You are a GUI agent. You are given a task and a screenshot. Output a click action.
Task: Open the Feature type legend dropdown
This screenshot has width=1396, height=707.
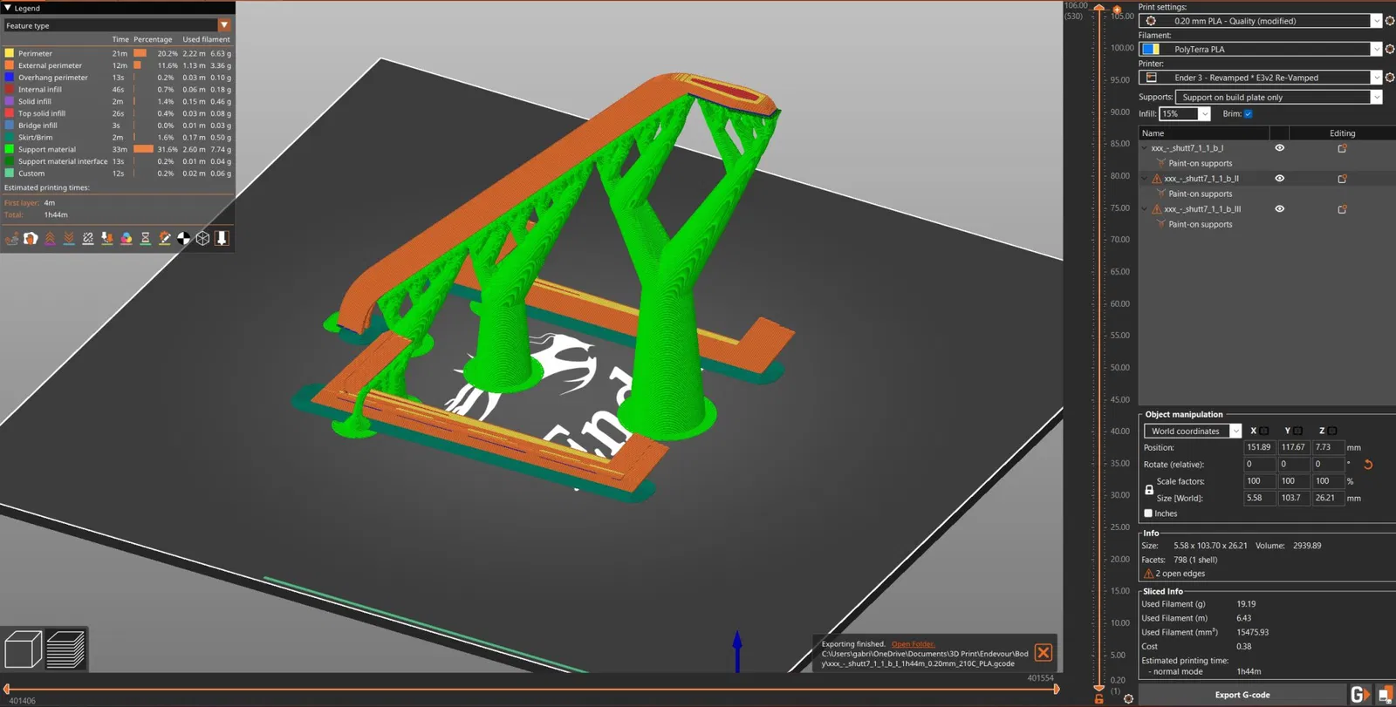tap(117, 25)
